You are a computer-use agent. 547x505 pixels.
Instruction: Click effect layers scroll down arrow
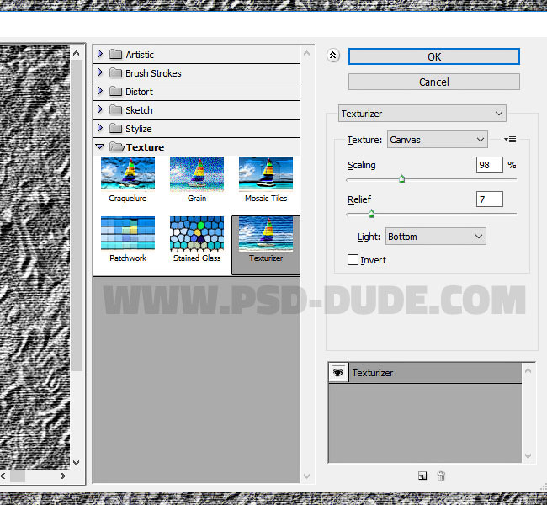pyautogui.click(x=528, y=456)
